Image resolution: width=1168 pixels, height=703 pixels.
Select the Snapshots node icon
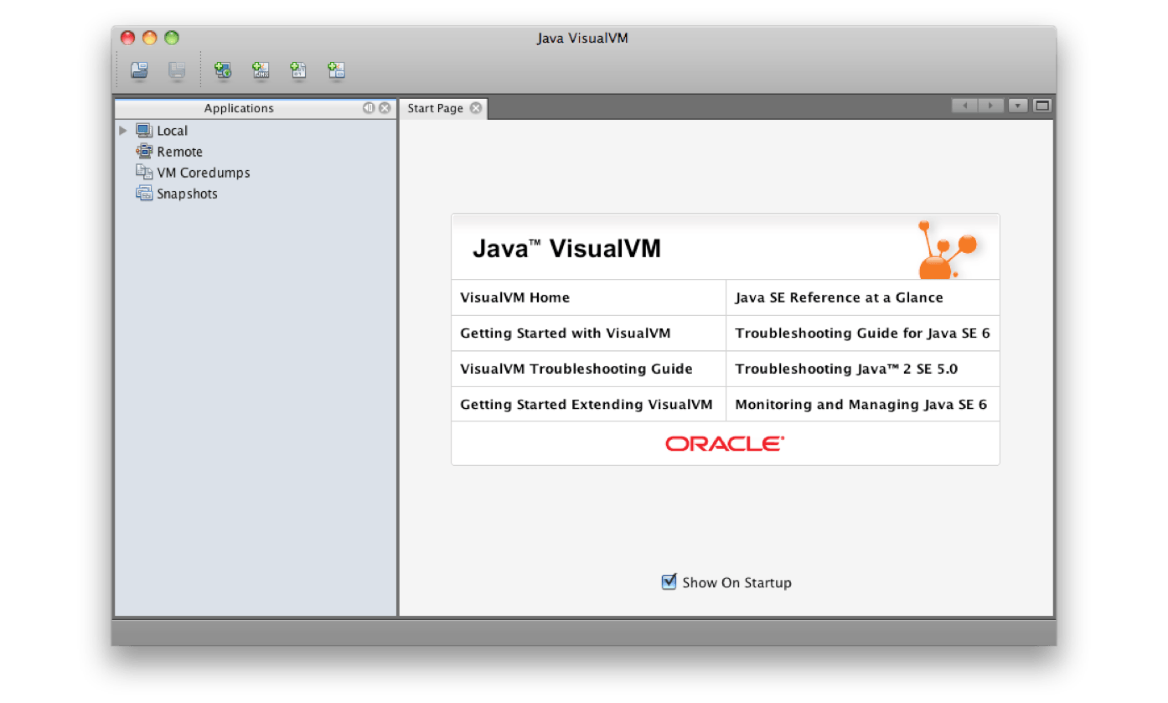[144, 194]
